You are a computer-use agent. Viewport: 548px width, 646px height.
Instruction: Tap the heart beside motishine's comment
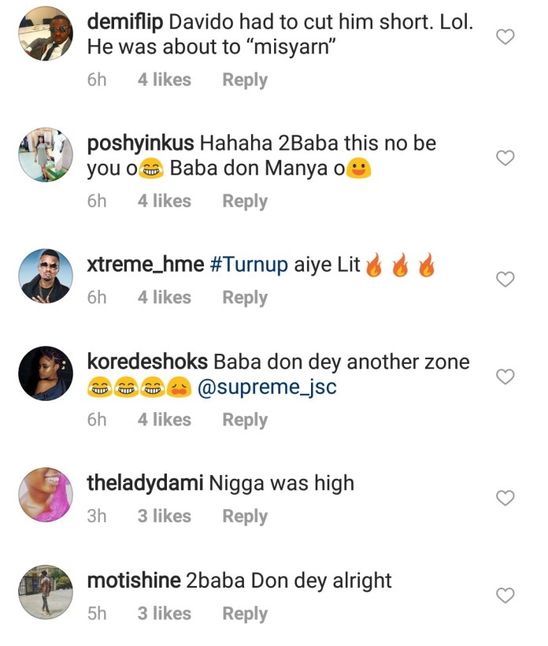point(505,596)
